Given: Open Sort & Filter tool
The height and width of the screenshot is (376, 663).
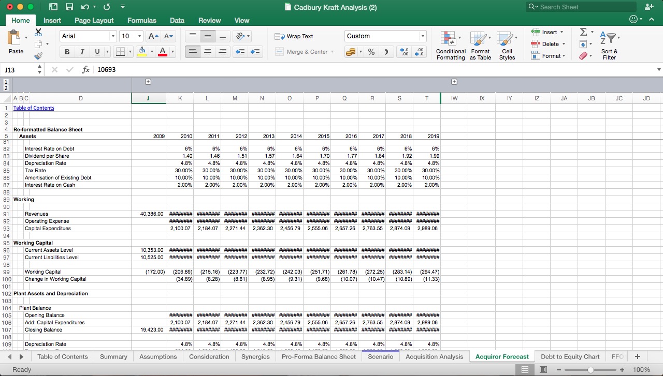Looking at the screenshot, I should click(609, 46).
